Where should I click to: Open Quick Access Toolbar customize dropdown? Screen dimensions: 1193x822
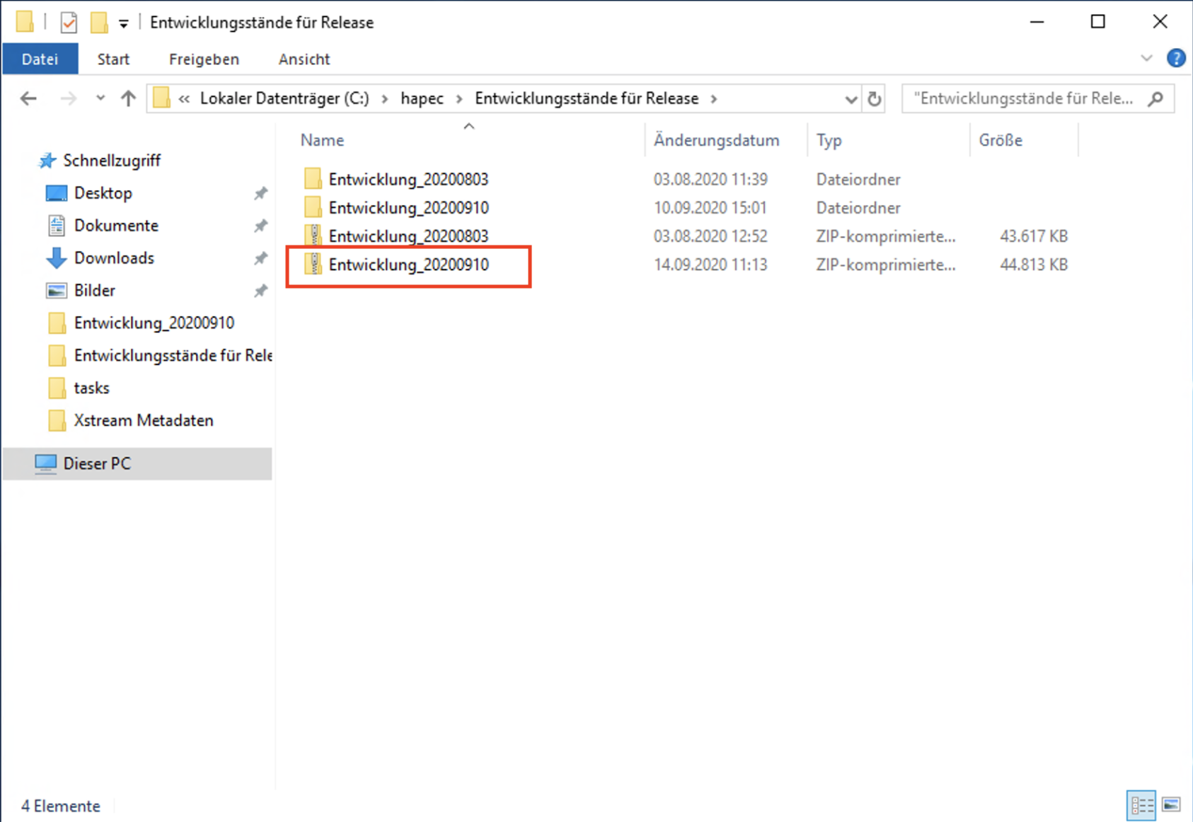pyautogui.click(x=124, y=23)
